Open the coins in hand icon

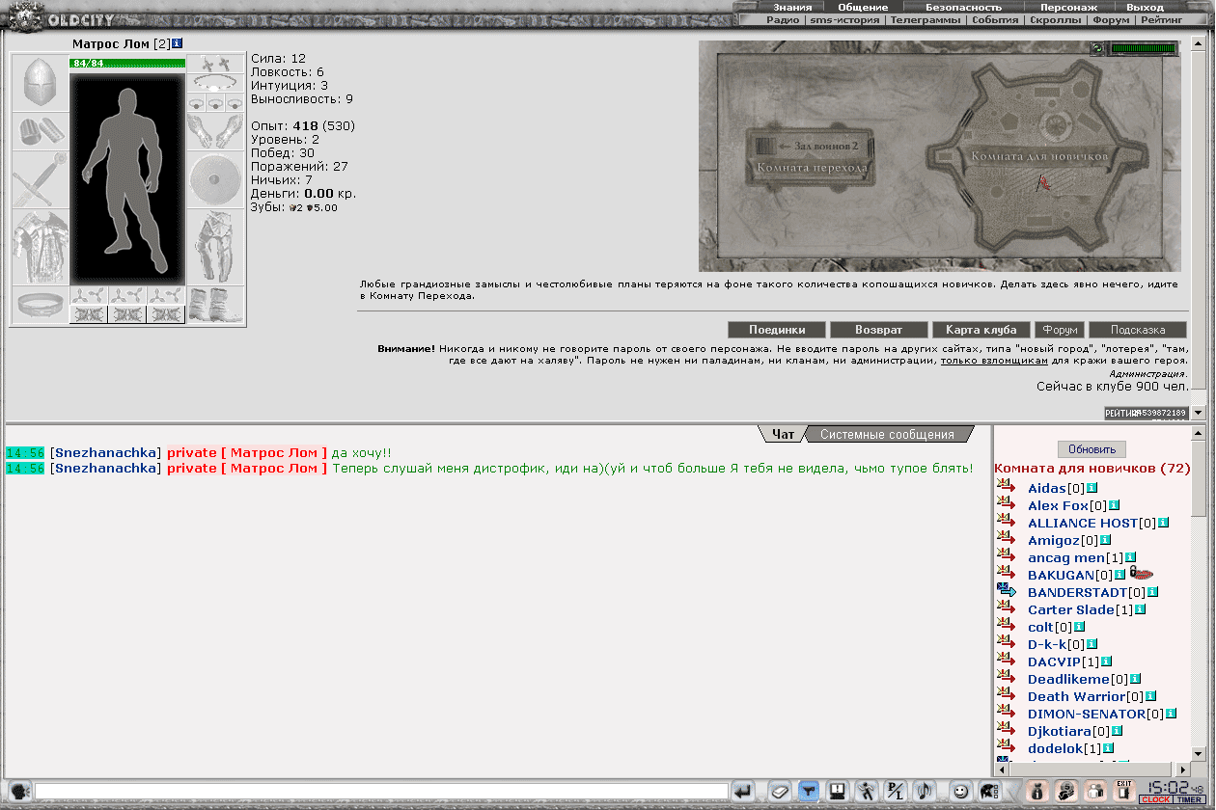point(1066,792)
